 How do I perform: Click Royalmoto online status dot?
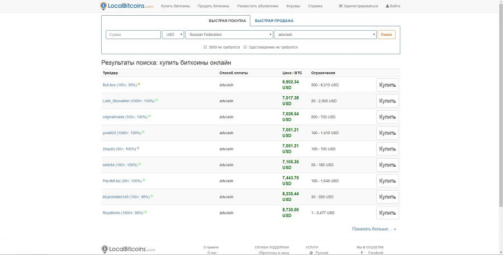point(145,212)
